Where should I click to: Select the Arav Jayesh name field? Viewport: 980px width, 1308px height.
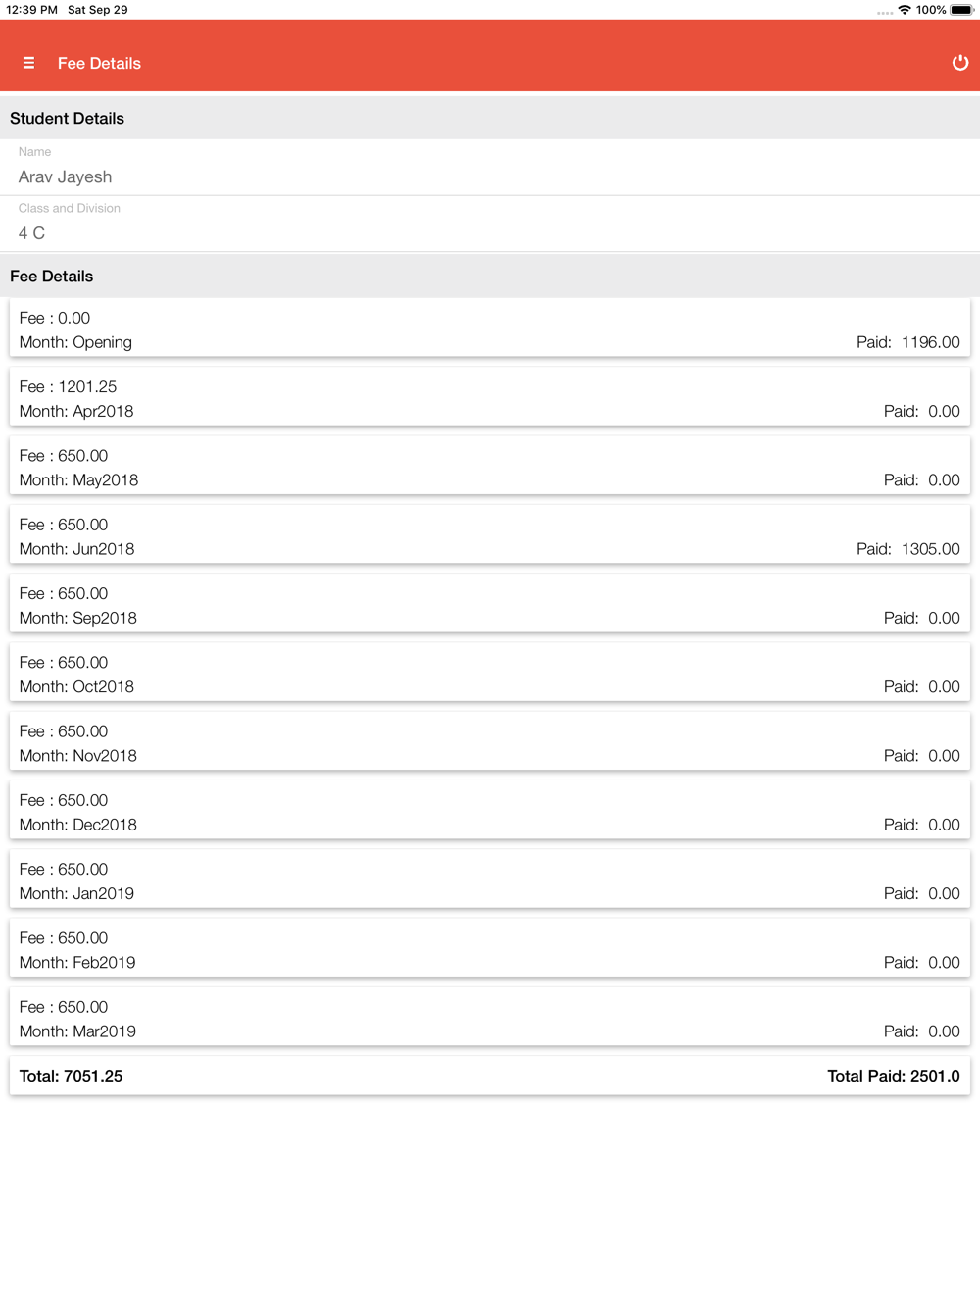click(x=490, y=168)
